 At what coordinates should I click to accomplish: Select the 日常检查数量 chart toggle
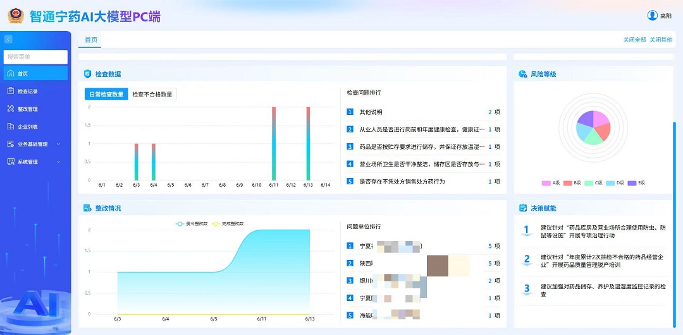(106, 94)
